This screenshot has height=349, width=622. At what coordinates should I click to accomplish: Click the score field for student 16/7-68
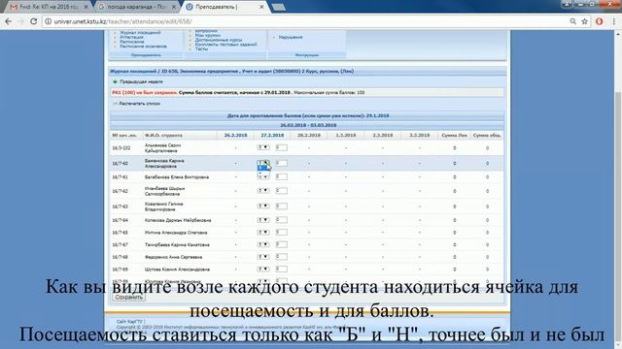pyautogui.click(x=281, y=257)
